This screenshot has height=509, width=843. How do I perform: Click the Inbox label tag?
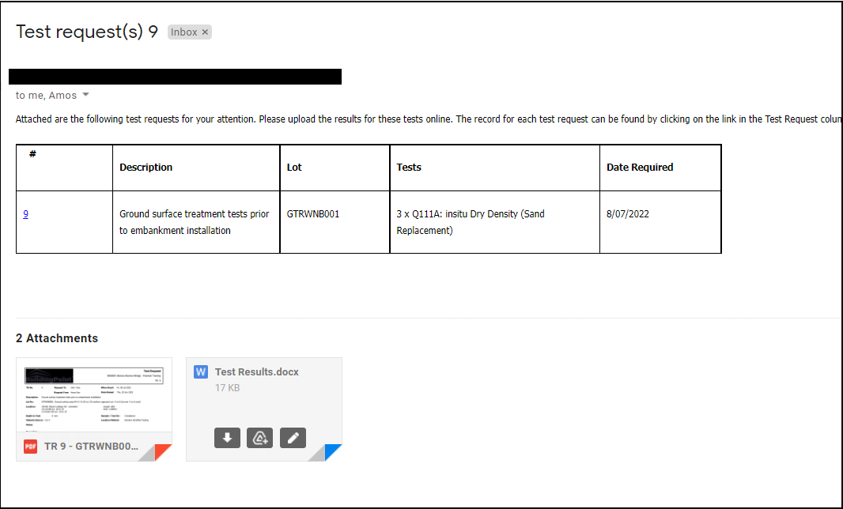183,32
